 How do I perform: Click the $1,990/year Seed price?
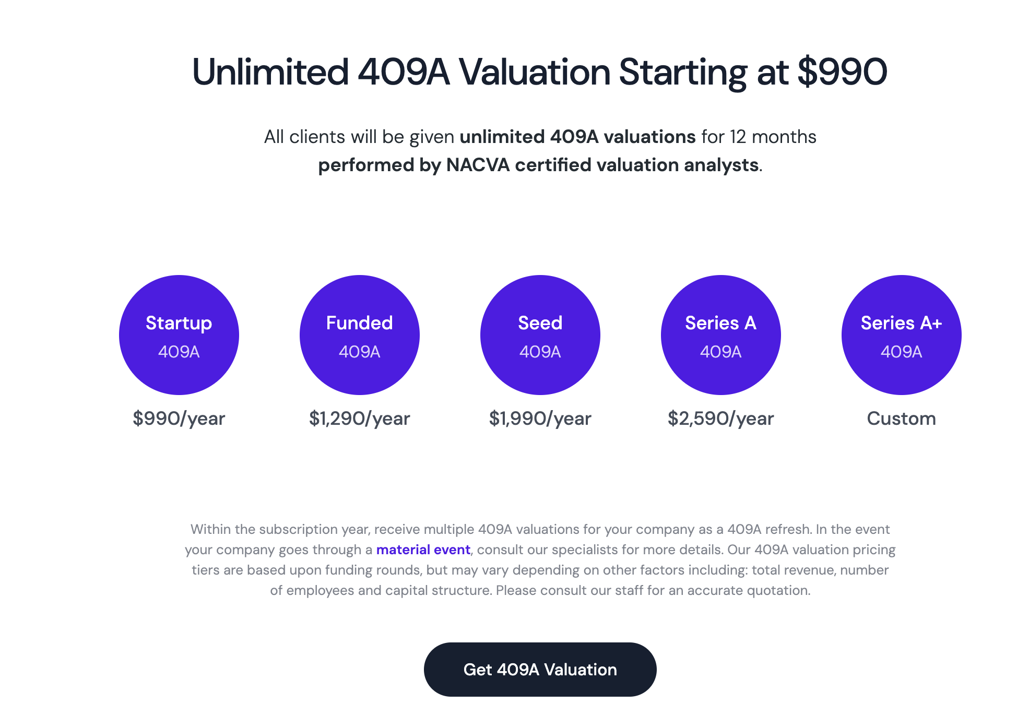(540, 419)
